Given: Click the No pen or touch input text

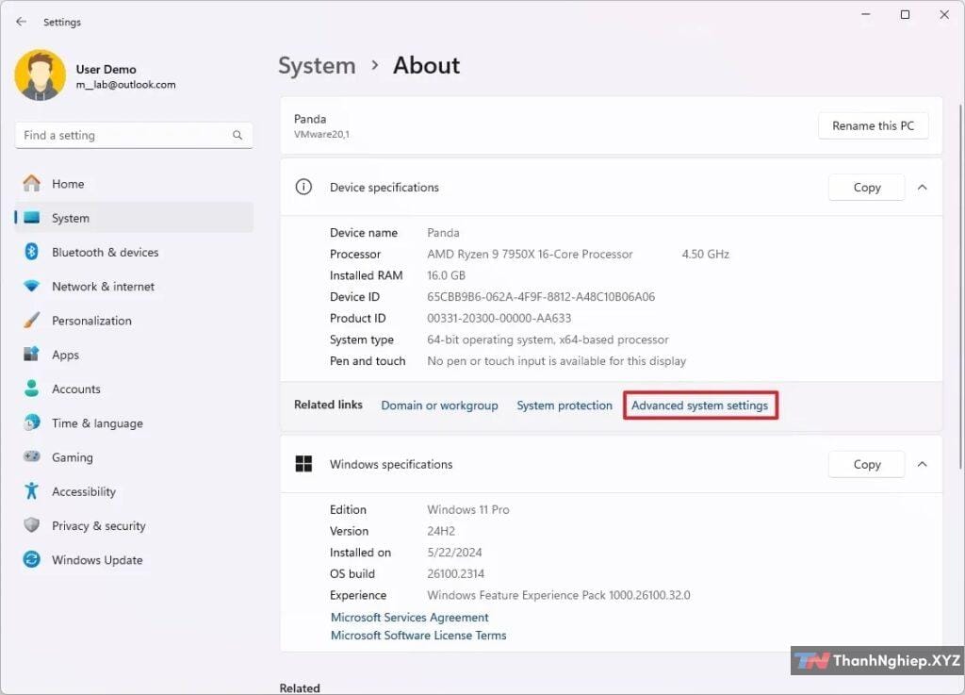Looking at the screenshot, I should 556,361.
